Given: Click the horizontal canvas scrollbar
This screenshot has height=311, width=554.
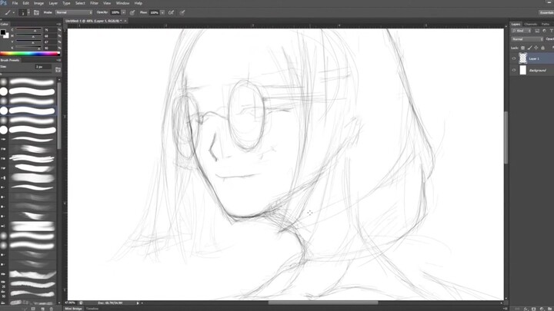Looking at the screenshot, I should tap(323, 303).
